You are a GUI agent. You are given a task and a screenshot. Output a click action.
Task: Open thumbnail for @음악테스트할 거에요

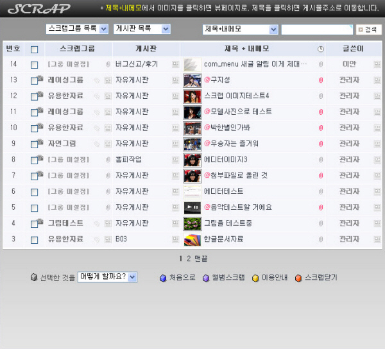point(193,208)
